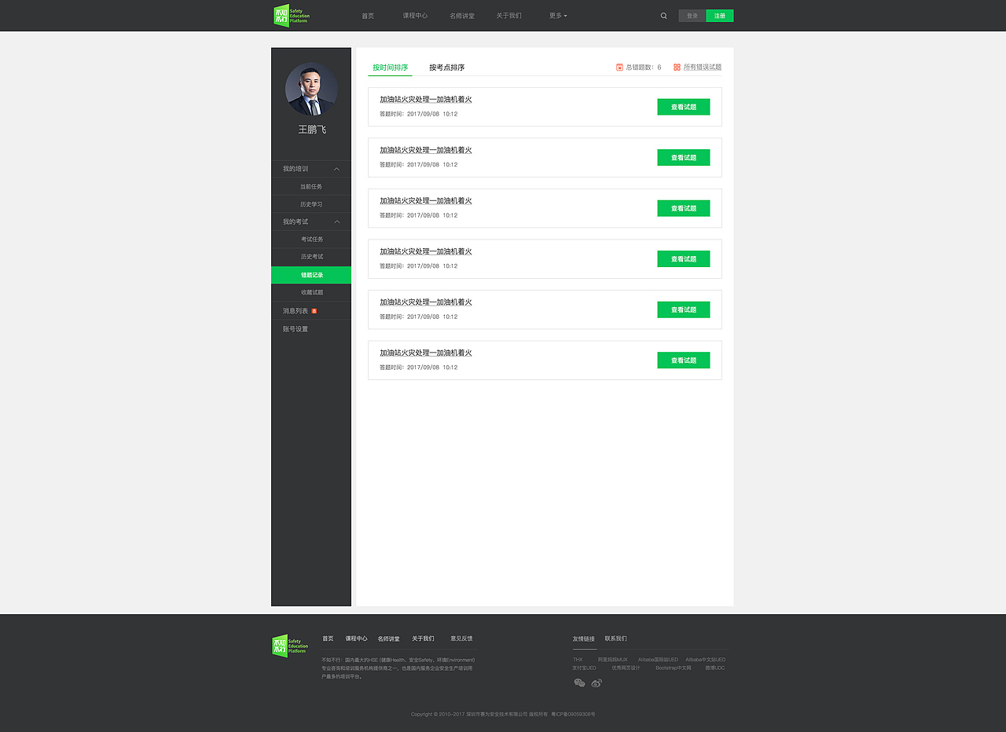Screen dimensions: 1006x732
Task: Click the username 王鹏飞 under the avatar
Action: click(x=312, y=130)
